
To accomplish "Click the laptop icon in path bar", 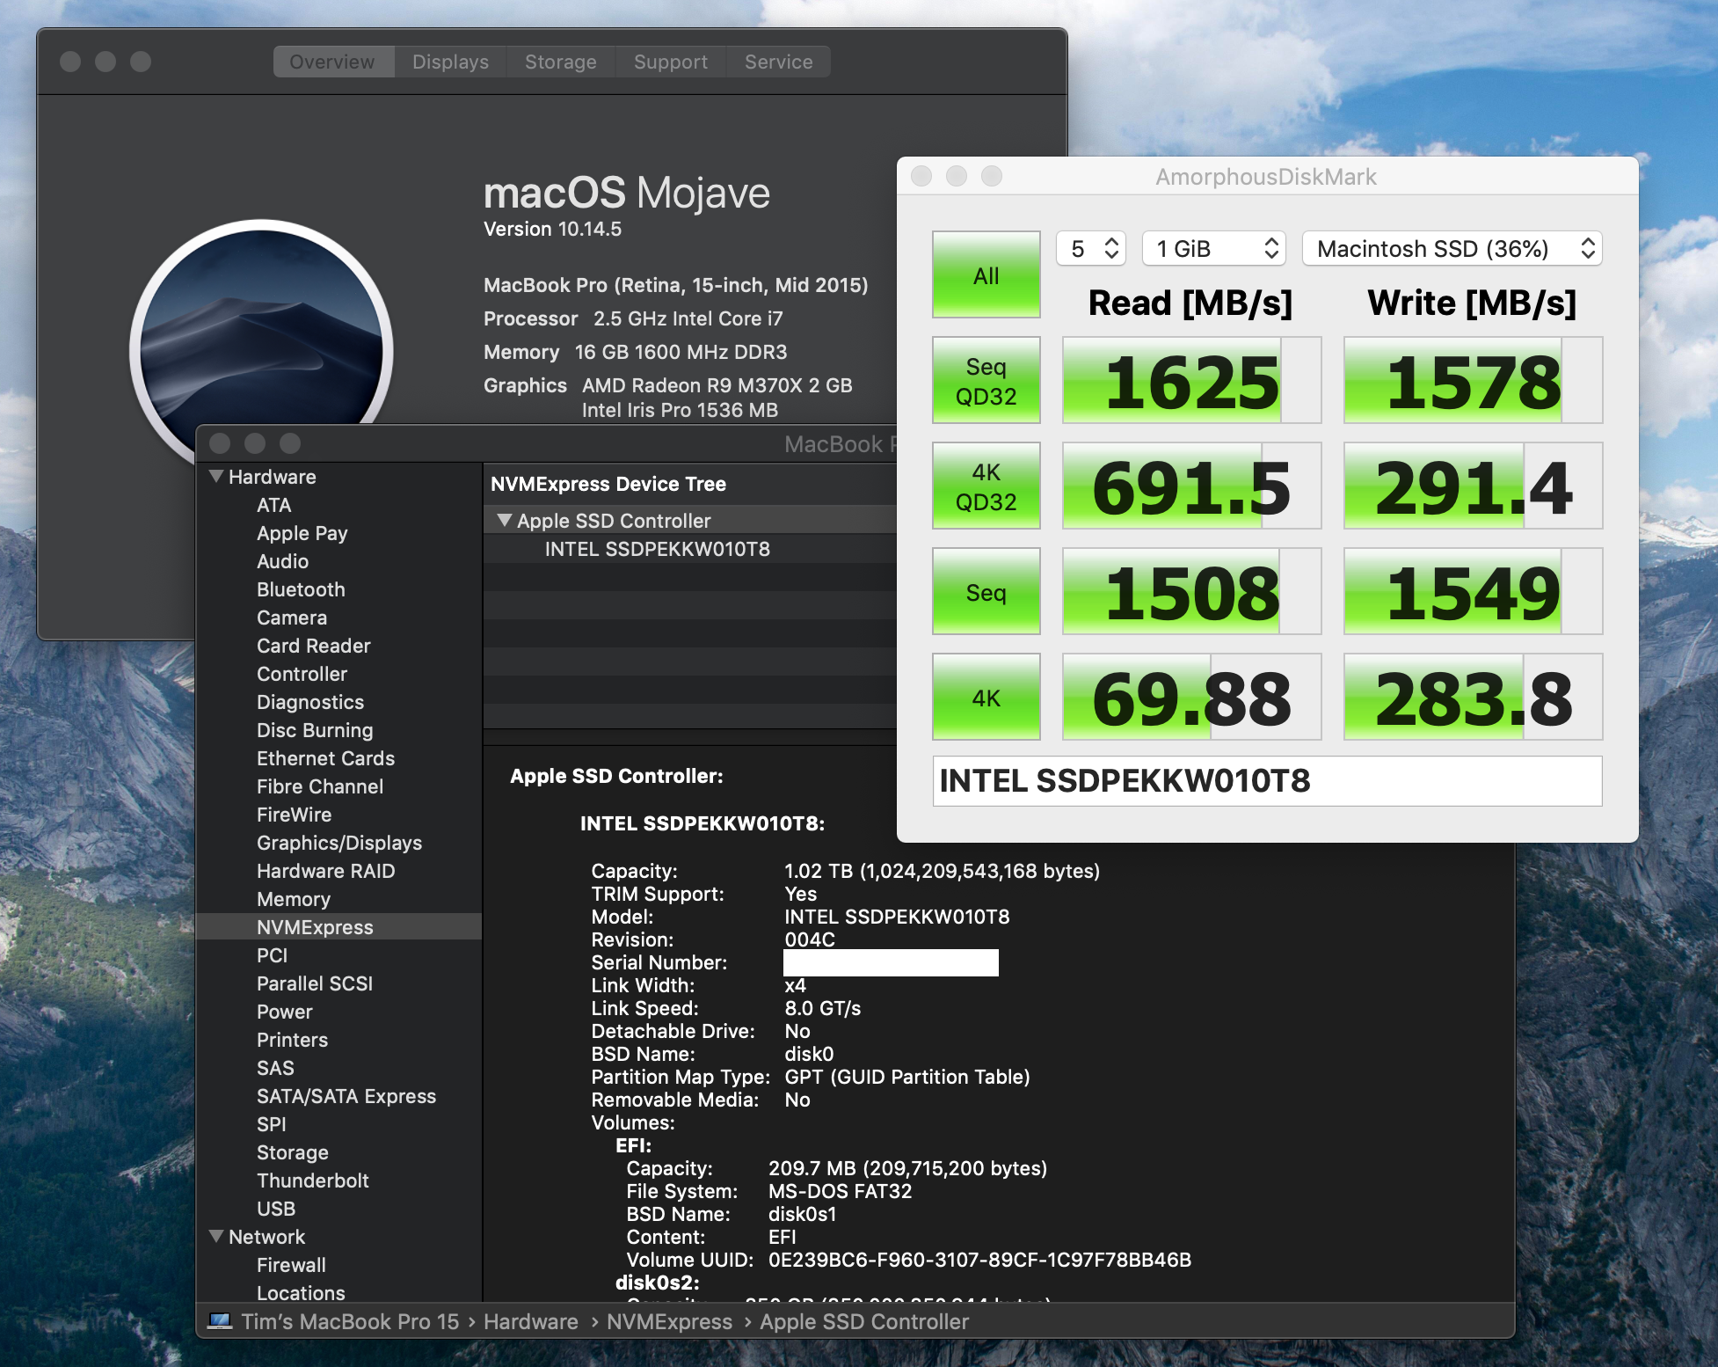I will point(219,1321).
